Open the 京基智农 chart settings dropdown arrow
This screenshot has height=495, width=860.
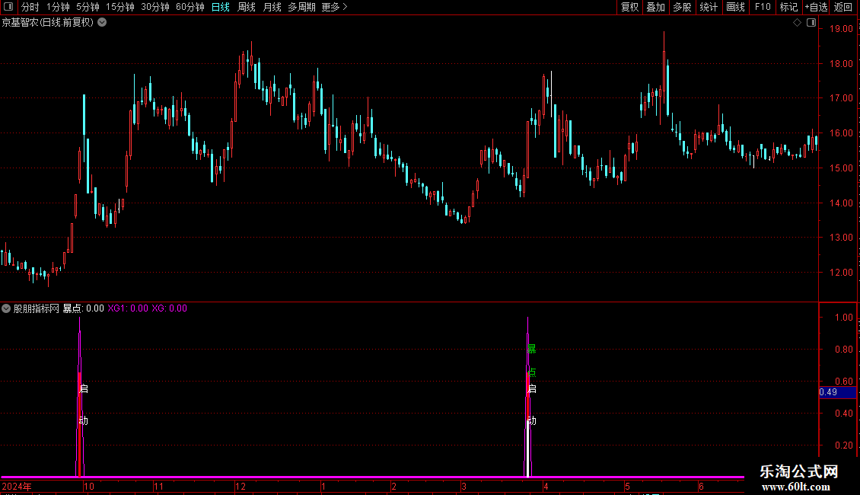[x=102, y=23]
